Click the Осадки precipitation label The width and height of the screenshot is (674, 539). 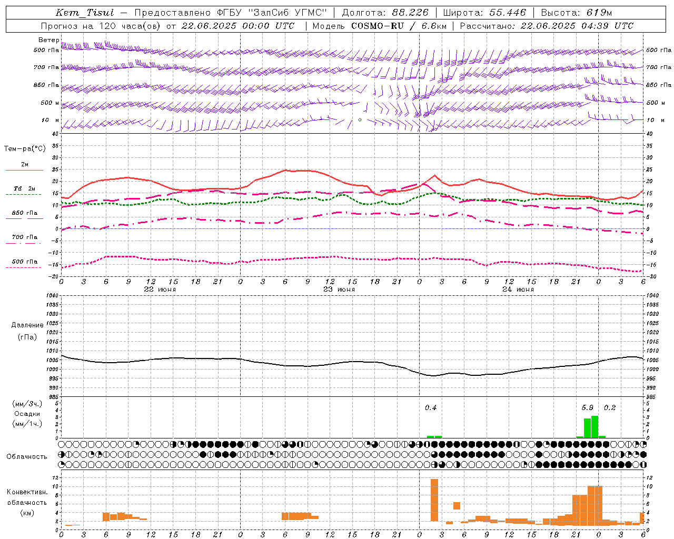point(27,414)
